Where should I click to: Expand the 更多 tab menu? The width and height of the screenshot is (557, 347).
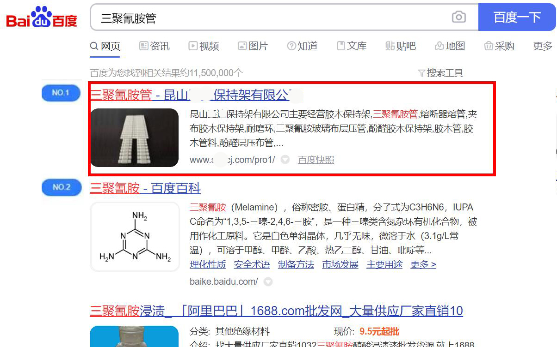[543, 46]
